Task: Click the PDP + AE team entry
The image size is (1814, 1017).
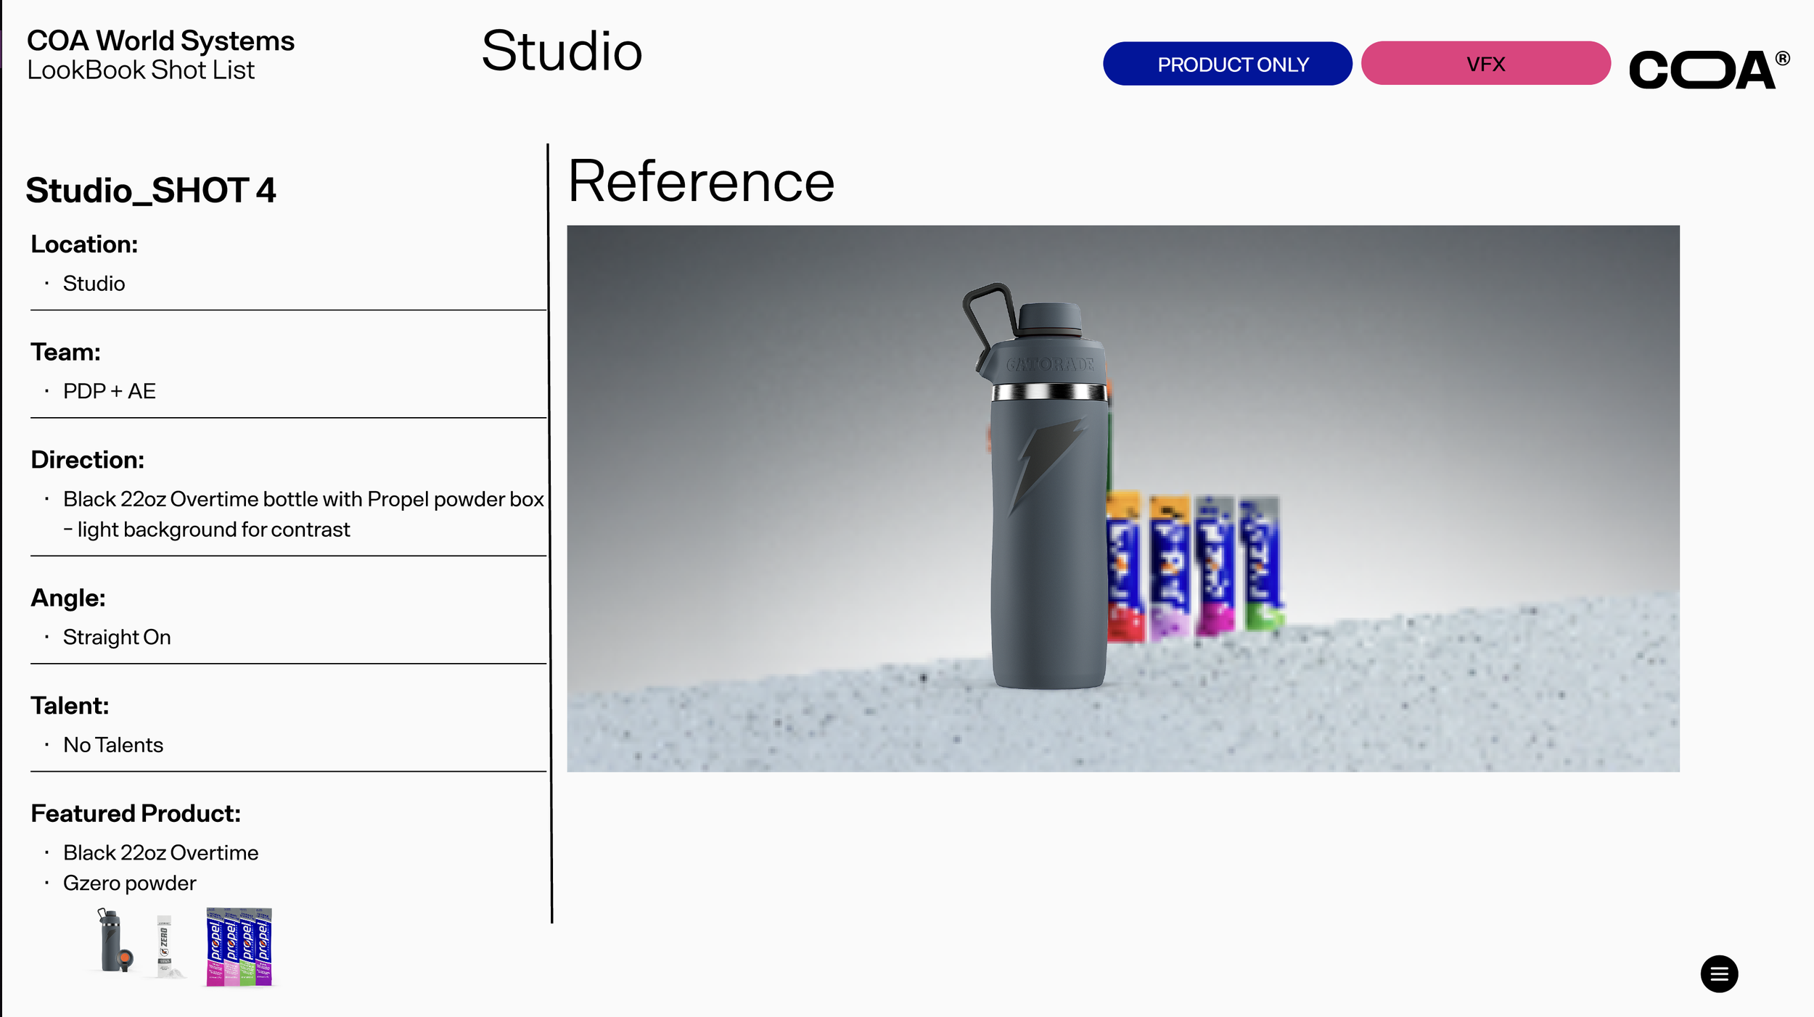Action: click(x=110, y=392)
